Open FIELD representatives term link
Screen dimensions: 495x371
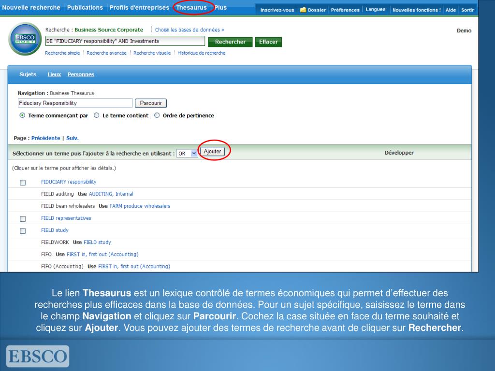pos(66,218)
